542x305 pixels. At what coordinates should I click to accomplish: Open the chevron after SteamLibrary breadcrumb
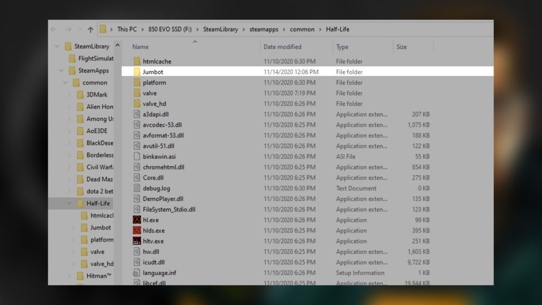(243, 30)
